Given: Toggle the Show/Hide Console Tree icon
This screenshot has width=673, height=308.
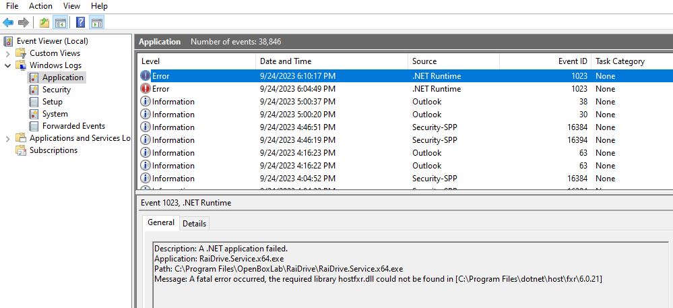Looking at the screenshot, I should (60, 23).
